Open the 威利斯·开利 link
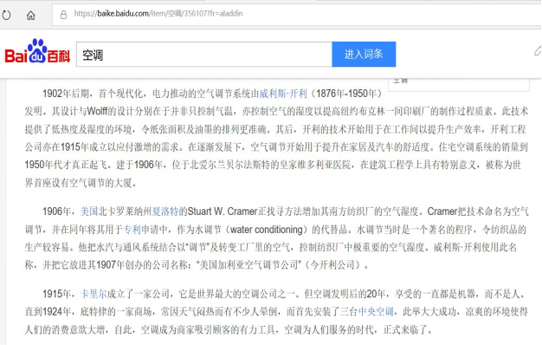Screen dimensions: 542x345 click(283, 94)
